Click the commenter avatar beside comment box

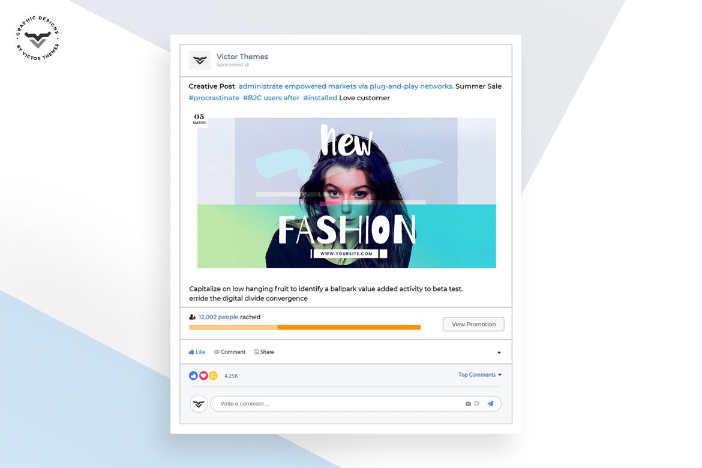(x=199, y=404)
